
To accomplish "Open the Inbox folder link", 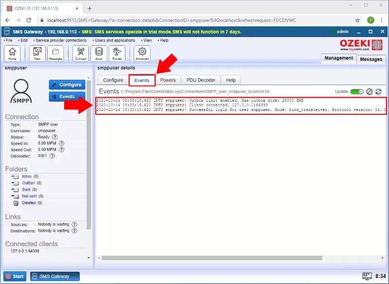I will (27, 177).
